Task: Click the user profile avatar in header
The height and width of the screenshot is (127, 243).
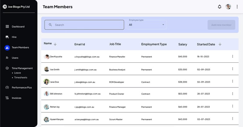Action: point(228,7)
